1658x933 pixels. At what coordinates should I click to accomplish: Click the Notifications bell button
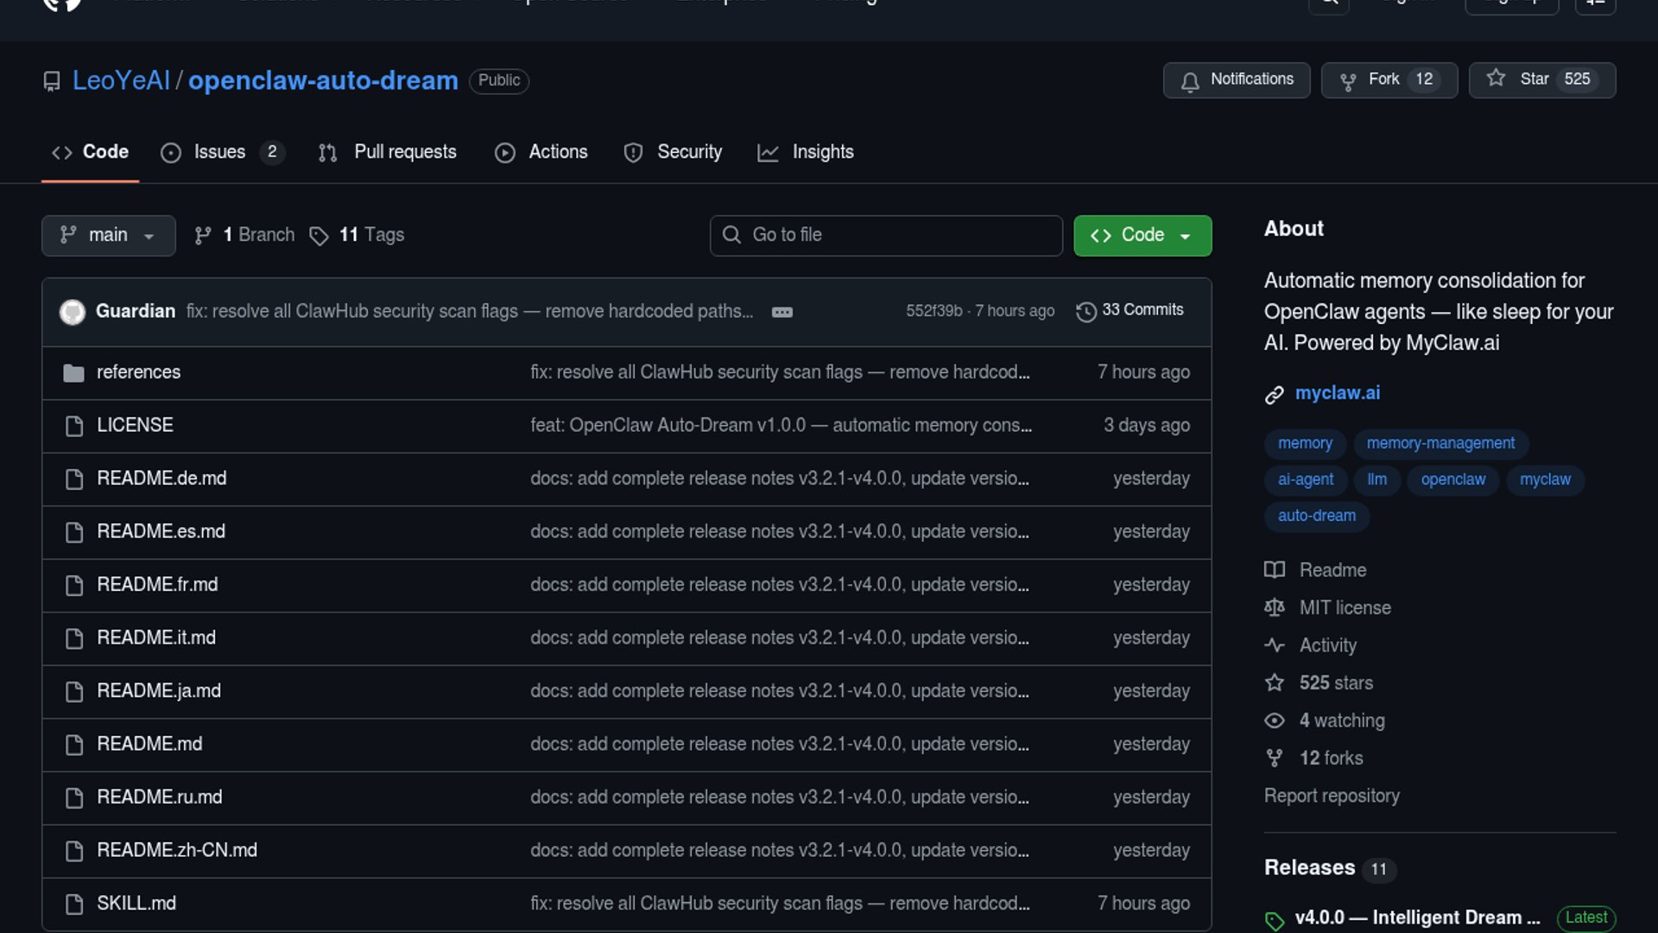point(1236,79)
